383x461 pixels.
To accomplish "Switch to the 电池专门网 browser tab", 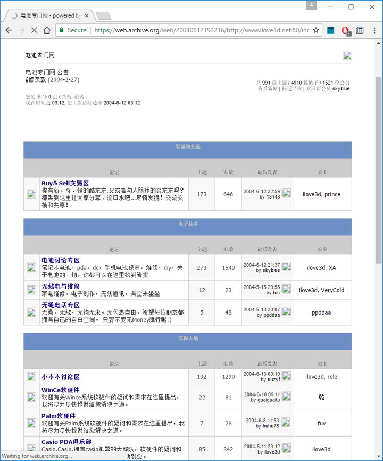I will coord(51,15).
